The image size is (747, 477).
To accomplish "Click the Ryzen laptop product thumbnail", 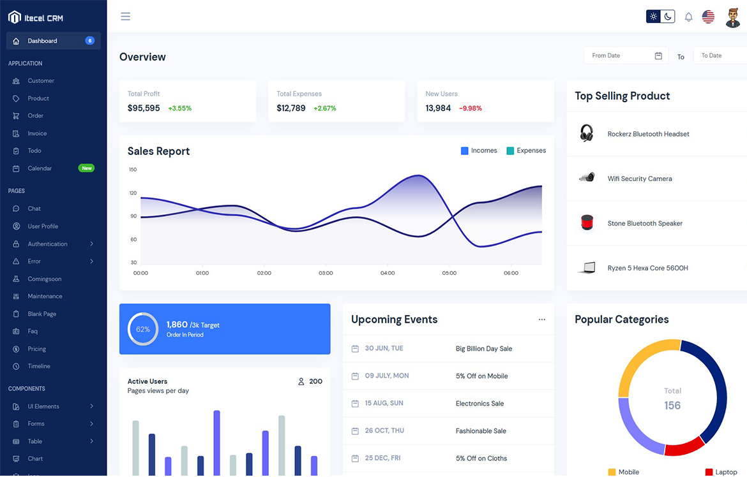I will tap(587, 268).
